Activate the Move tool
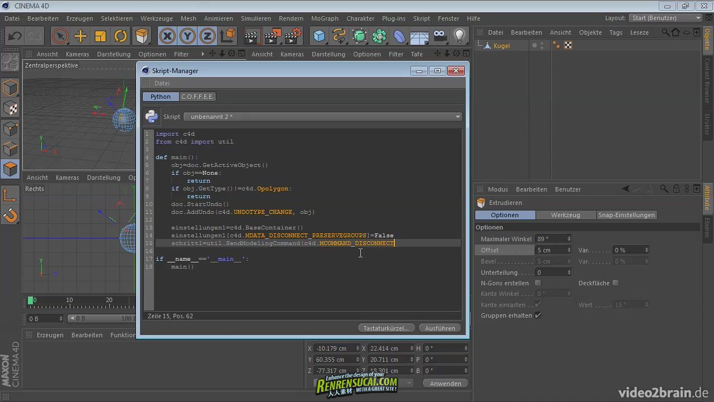 80,36
